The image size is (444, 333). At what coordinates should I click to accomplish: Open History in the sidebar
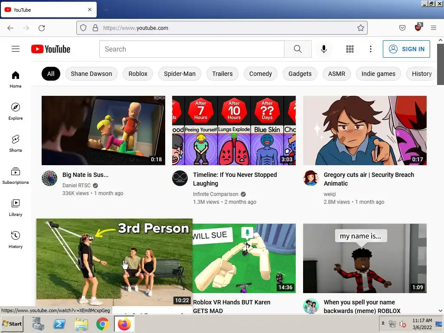pyautogui.click(x=16, y=240)
